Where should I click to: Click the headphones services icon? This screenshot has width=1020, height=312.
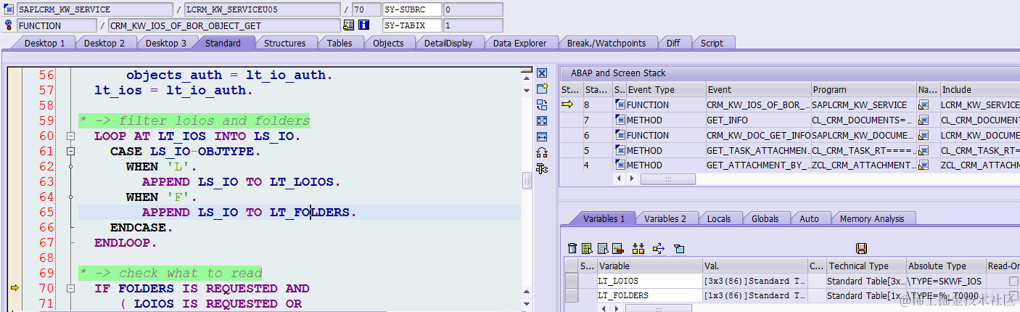(x=541, y=152)
